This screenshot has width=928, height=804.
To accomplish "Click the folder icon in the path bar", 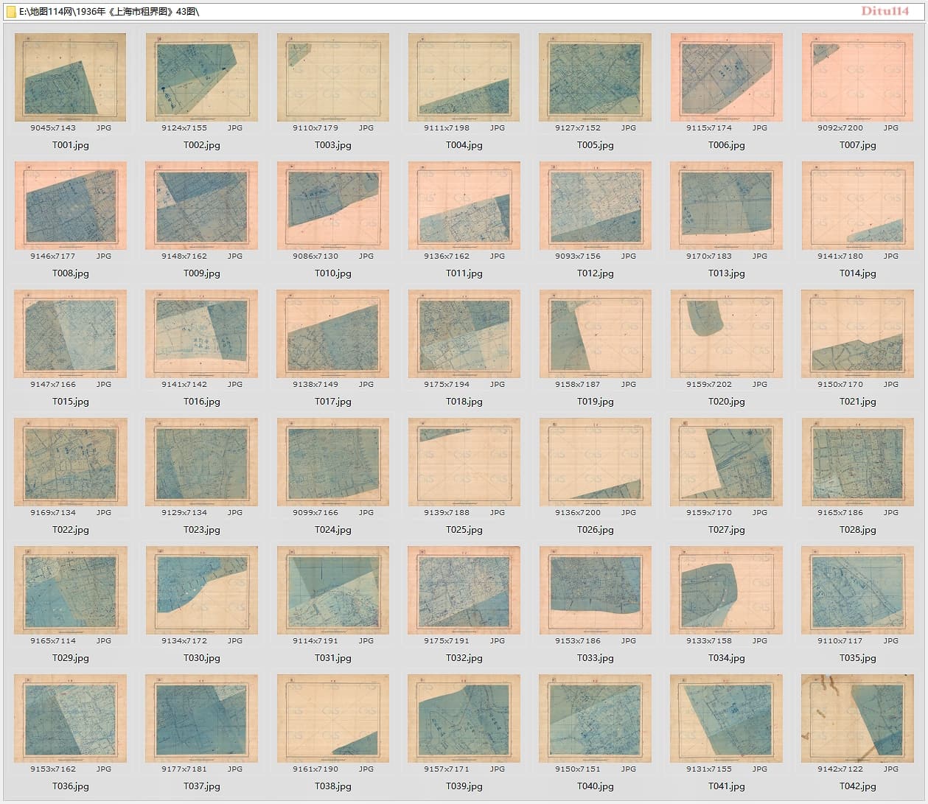I will pos(11,11).
